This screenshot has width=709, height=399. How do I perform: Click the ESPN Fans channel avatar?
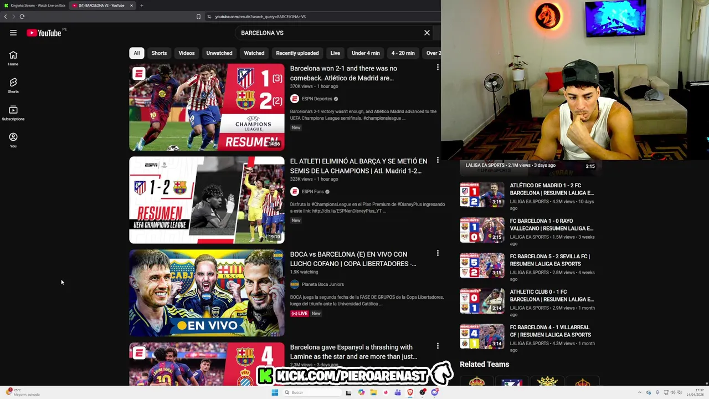coord(295,192)
